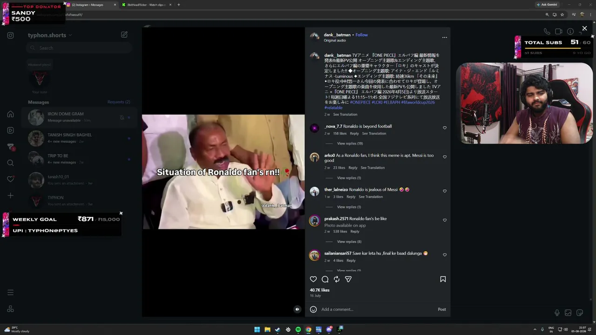Expand View replies (19) under _nova_7.7
Image resolution: width=596 pixels, height=335 pixels.
coord(350,143)
